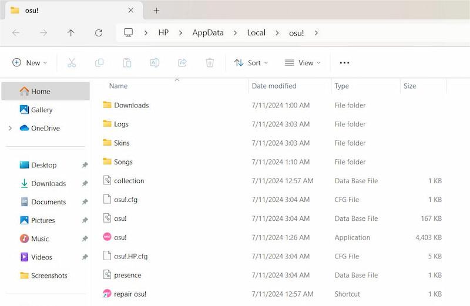Navigate to Local in the address bar

tap(256, 33)
